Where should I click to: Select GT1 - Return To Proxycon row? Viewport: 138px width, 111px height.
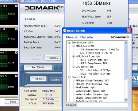click(99, 50)
